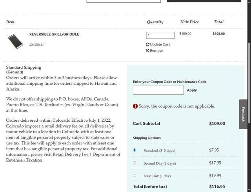Viewport: 251px width, 192px height.
Task: Click the Remove item circle icon
Action: pos(148,51)
